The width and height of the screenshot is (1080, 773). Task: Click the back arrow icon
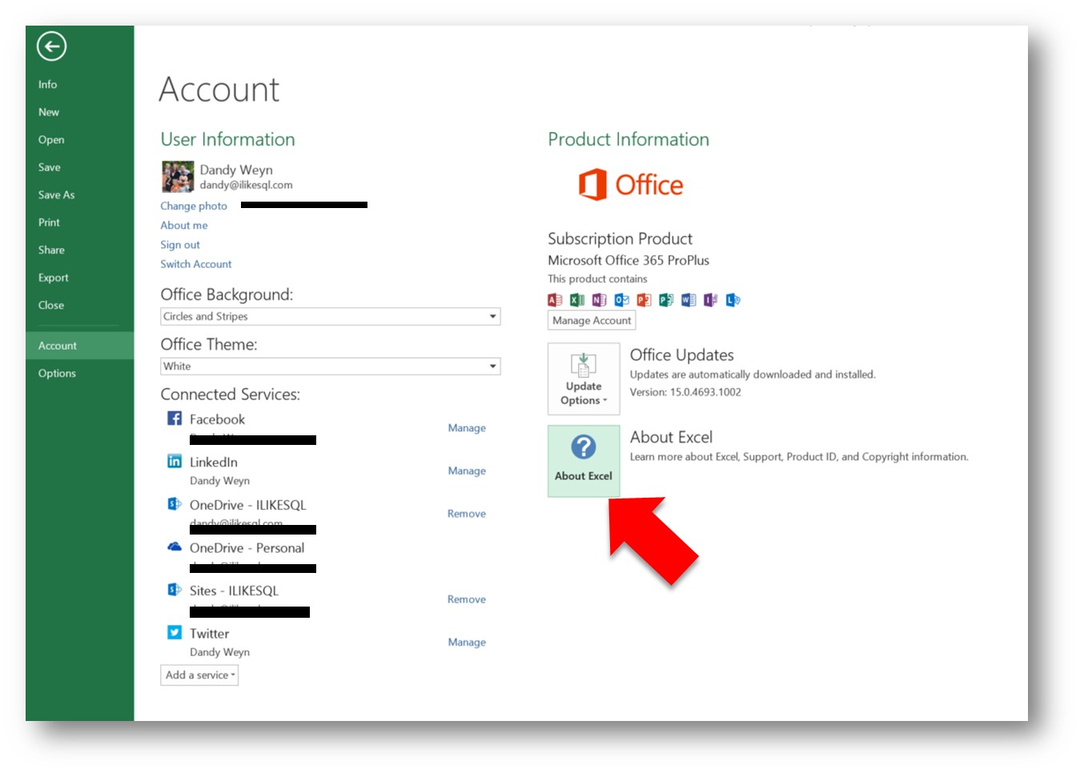pos(51,46)
